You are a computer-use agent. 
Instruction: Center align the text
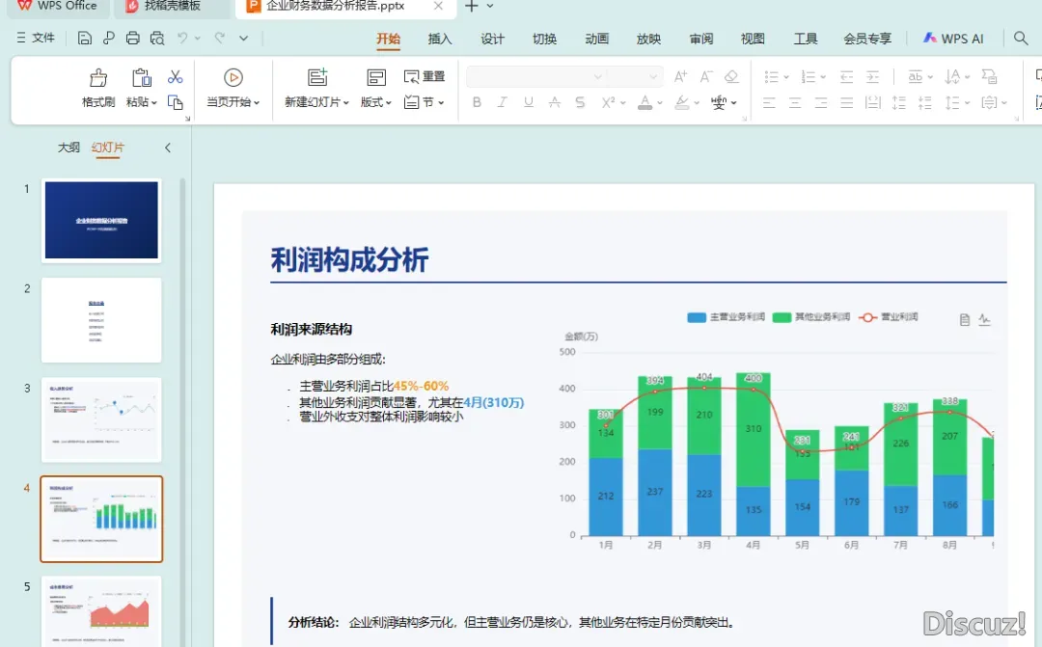point(795,102)
